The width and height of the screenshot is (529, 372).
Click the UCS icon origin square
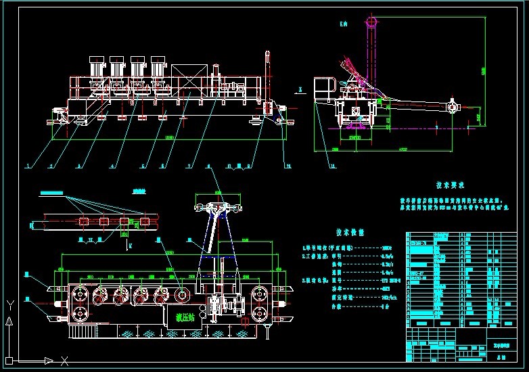(x=9, y=361)
